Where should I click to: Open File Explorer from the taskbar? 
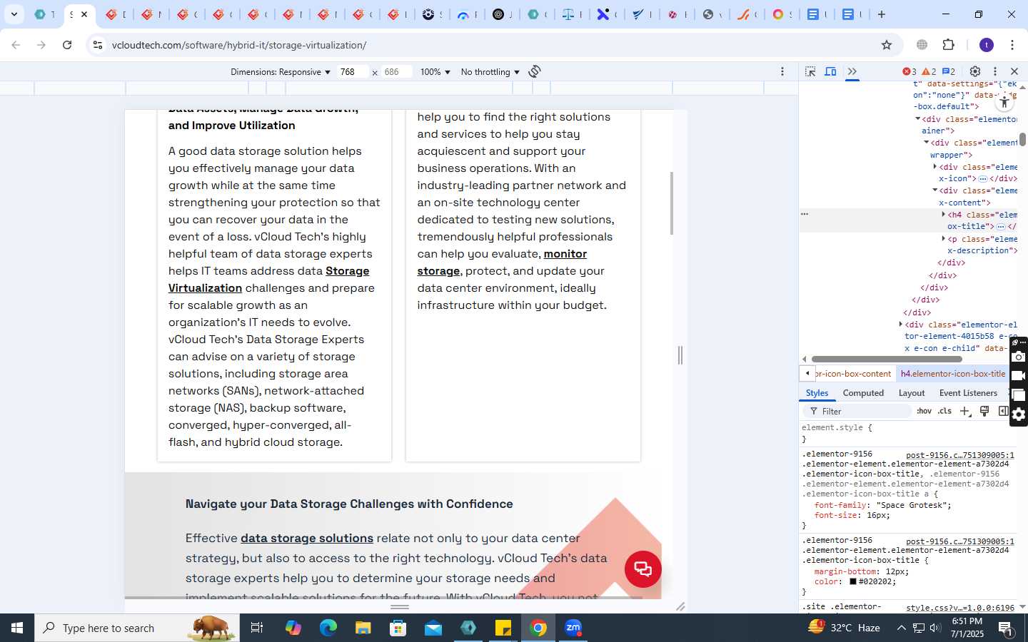(363, 628)
